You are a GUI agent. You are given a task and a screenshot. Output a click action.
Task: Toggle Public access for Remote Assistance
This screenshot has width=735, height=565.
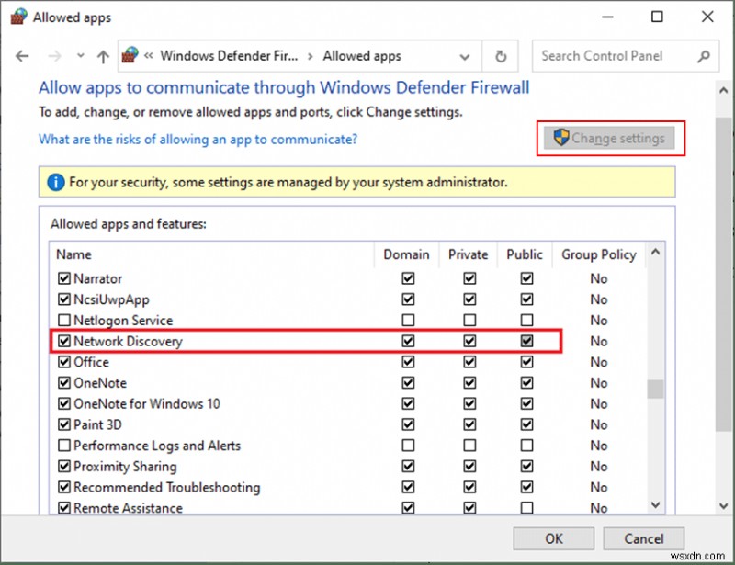tap(525, 508)
